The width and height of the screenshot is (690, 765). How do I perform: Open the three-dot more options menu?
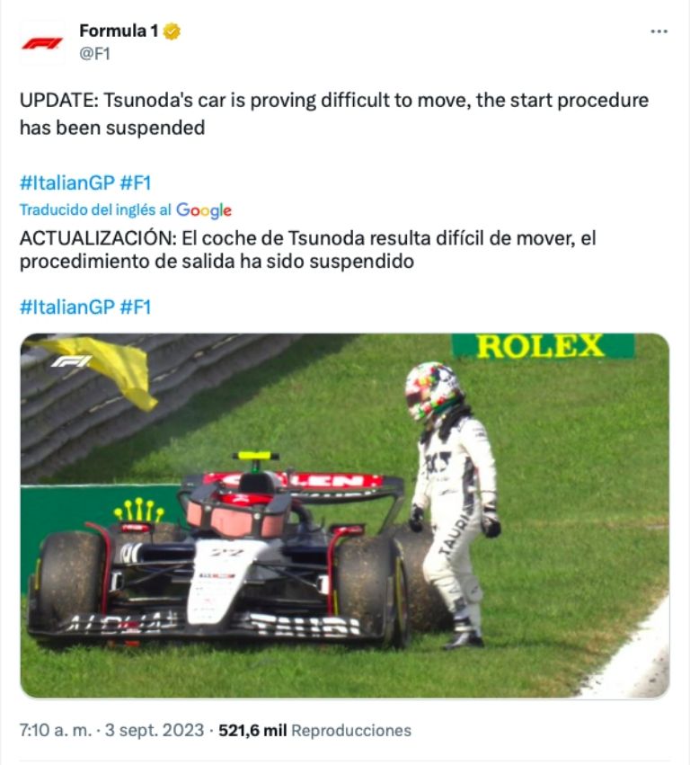tap(659, 31)
